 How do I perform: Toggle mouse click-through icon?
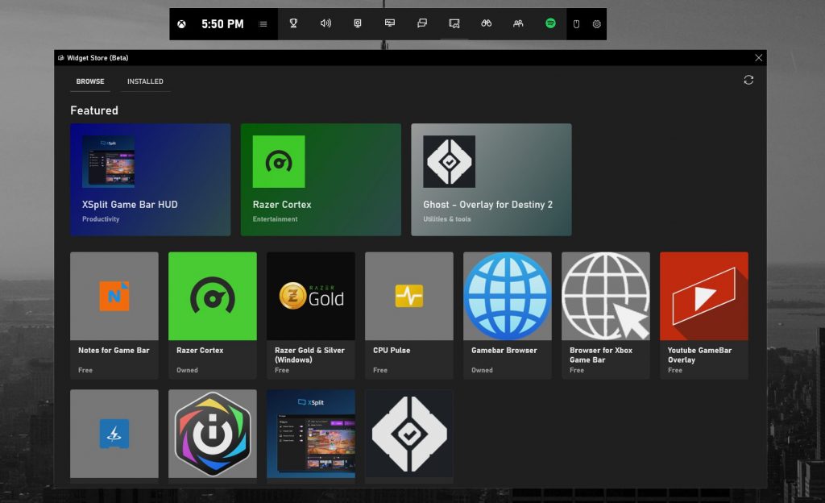point(576,24)
